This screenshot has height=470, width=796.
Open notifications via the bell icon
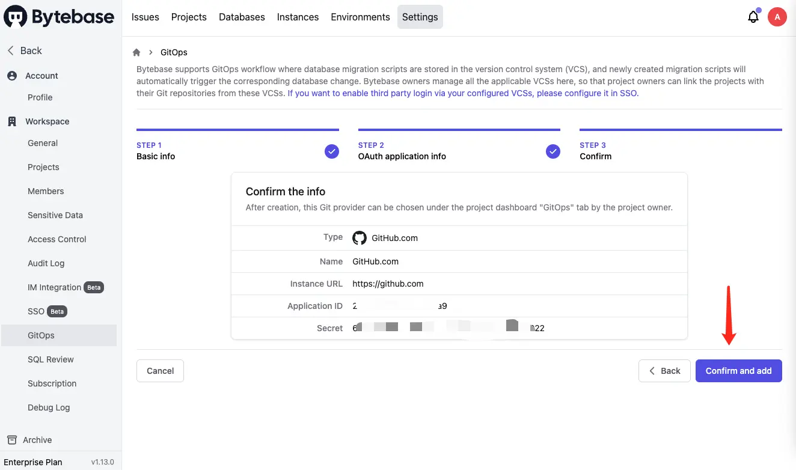tap(753, 16)
